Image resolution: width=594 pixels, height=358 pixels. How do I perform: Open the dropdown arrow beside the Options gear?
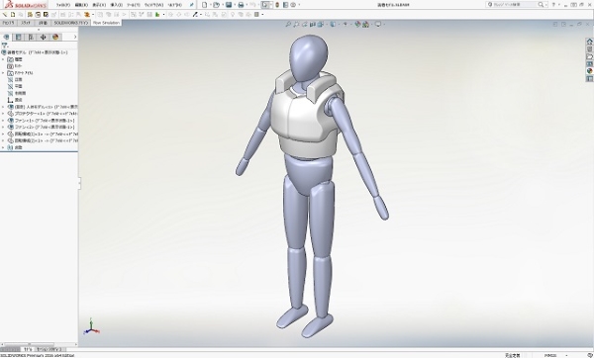coord(299,5)
